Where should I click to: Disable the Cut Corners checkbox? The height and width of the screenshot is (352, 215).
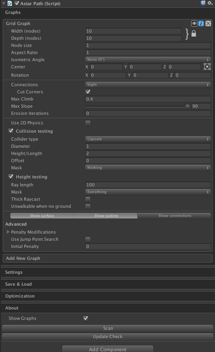tap(88, 92)
